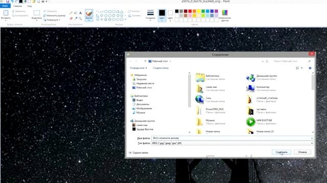Click the Save (Сохранить) button
Viewport: 327px width, 183px height.
pyautogui.click(x=282, y=152)
